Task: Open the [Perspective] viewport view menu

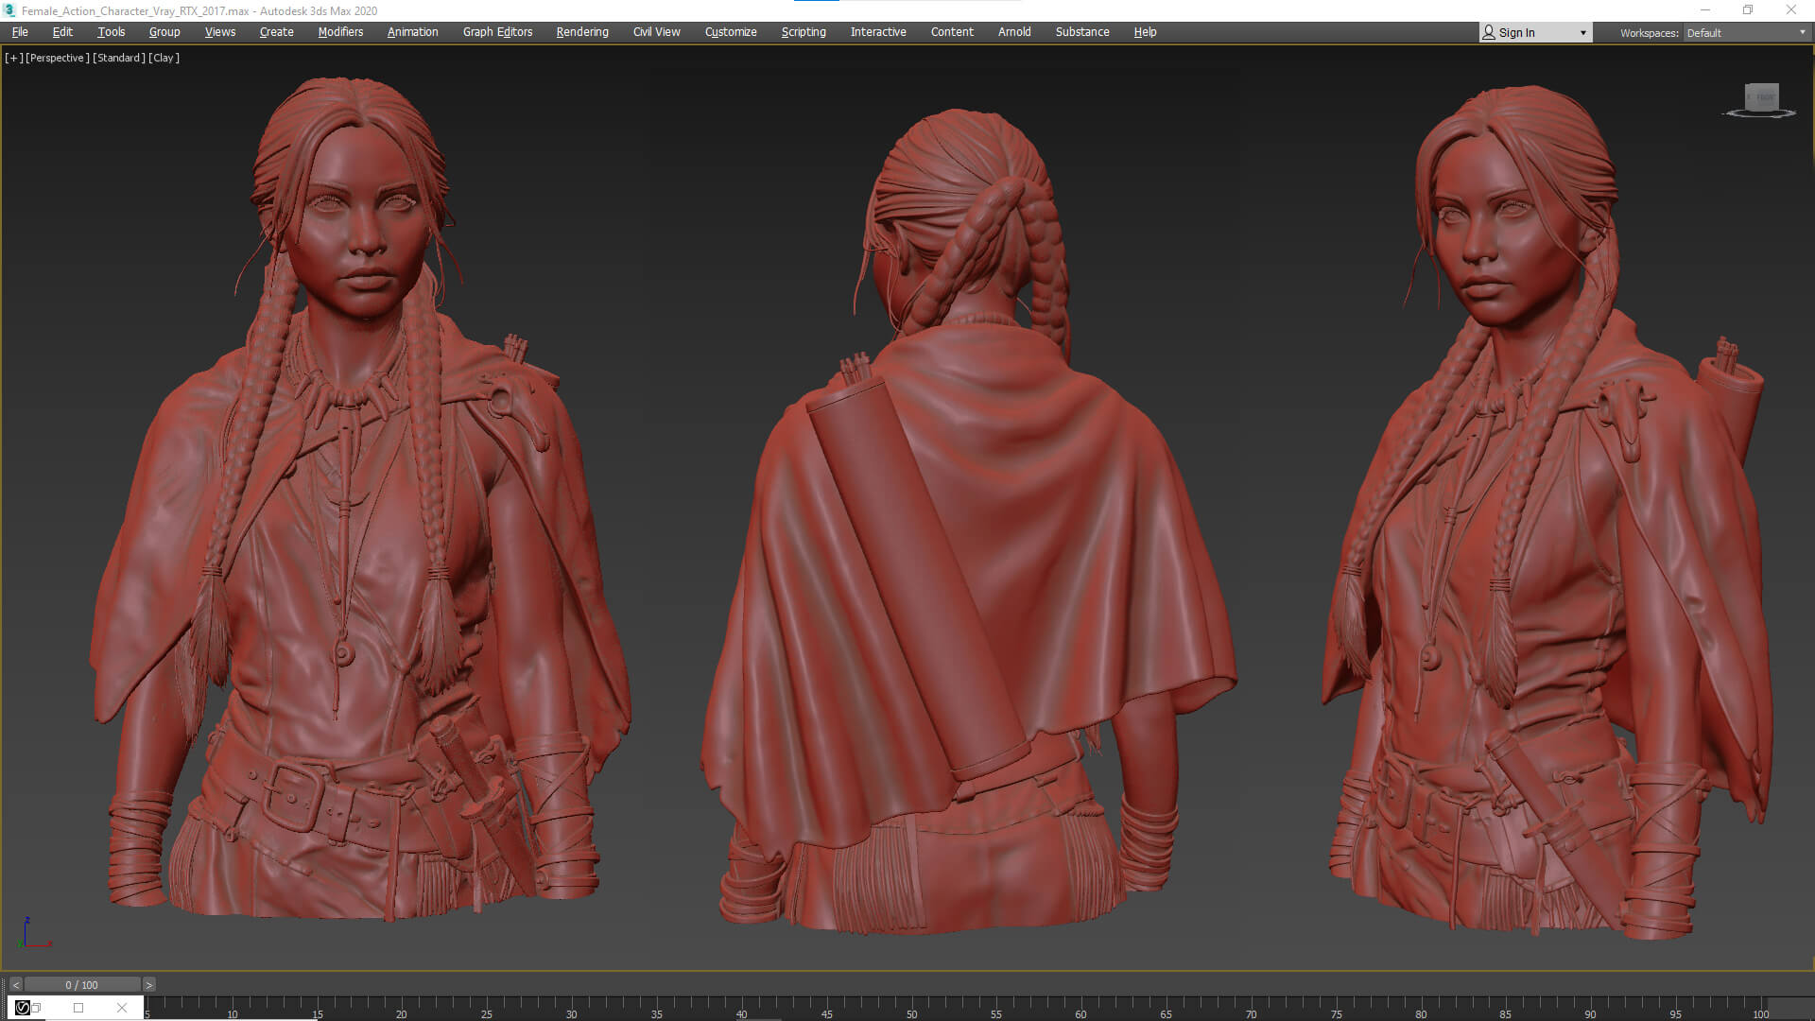Action: click(x=57, y=58)
